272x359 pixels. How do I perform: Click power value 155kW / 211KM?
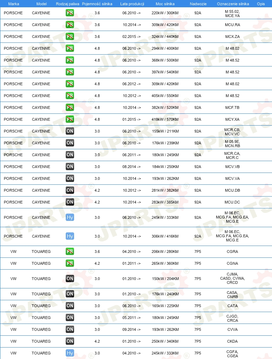coord(165,131)
